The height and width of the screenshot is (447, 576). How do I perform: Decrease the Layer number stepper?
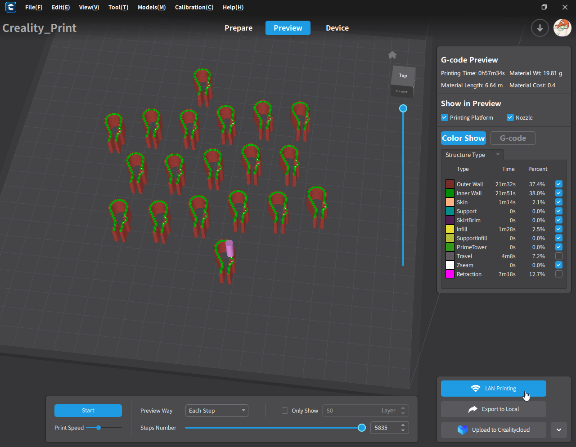(x=403, y=413)
